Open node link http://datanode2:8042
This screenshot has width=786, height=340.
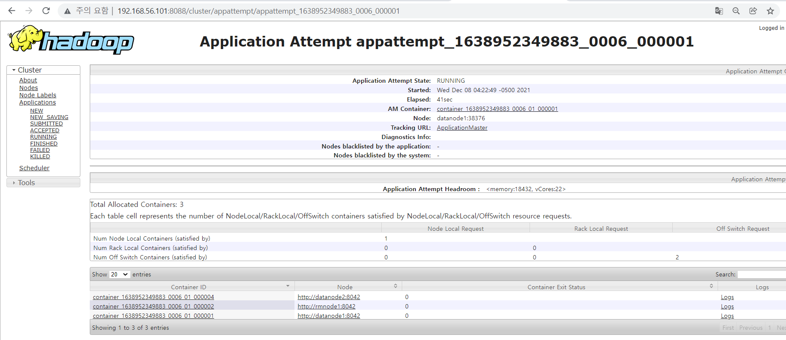click(x=329, y=297)
